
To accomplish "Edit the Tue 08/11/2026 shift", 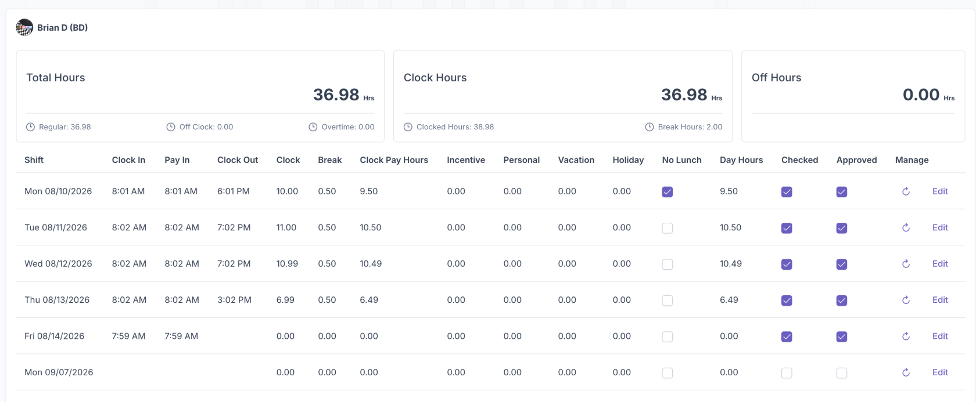I will point(940,227).
